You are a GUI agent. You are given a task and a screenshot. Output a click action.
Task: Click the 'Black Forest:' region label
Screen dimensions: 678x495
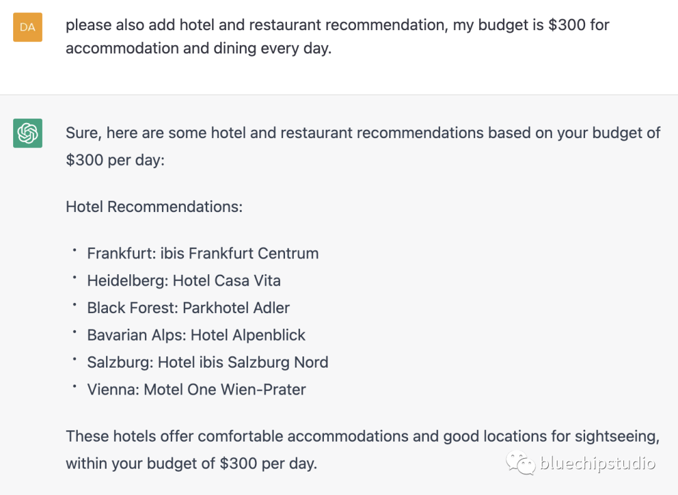click(x=133, y=308)
